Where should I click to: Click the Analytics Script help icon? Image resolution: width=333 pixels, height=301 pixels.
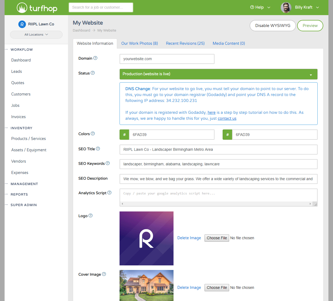pyautogui.click(x=109, y=193)
